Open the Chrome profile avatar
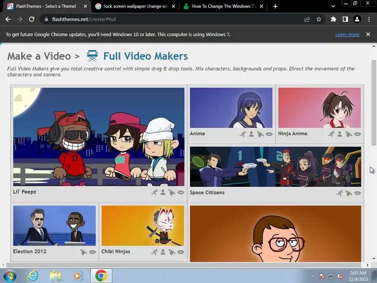Screen dimensions: 377x283 (x=357, y=19)
